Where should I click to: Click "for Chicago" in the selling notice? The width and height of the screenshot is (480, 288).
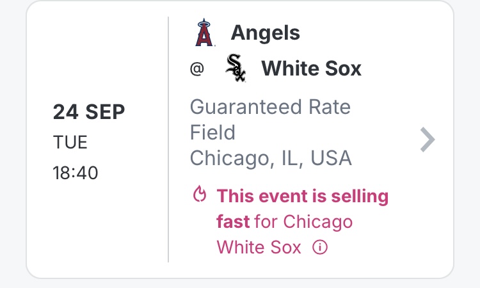[x=303, y=222]
